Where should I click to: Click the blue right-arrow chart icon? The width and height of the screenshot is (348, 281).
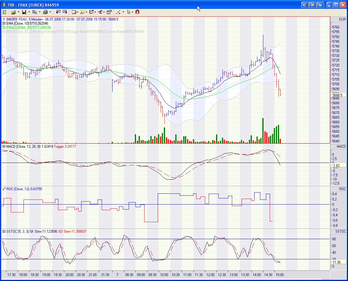[65, 12]
